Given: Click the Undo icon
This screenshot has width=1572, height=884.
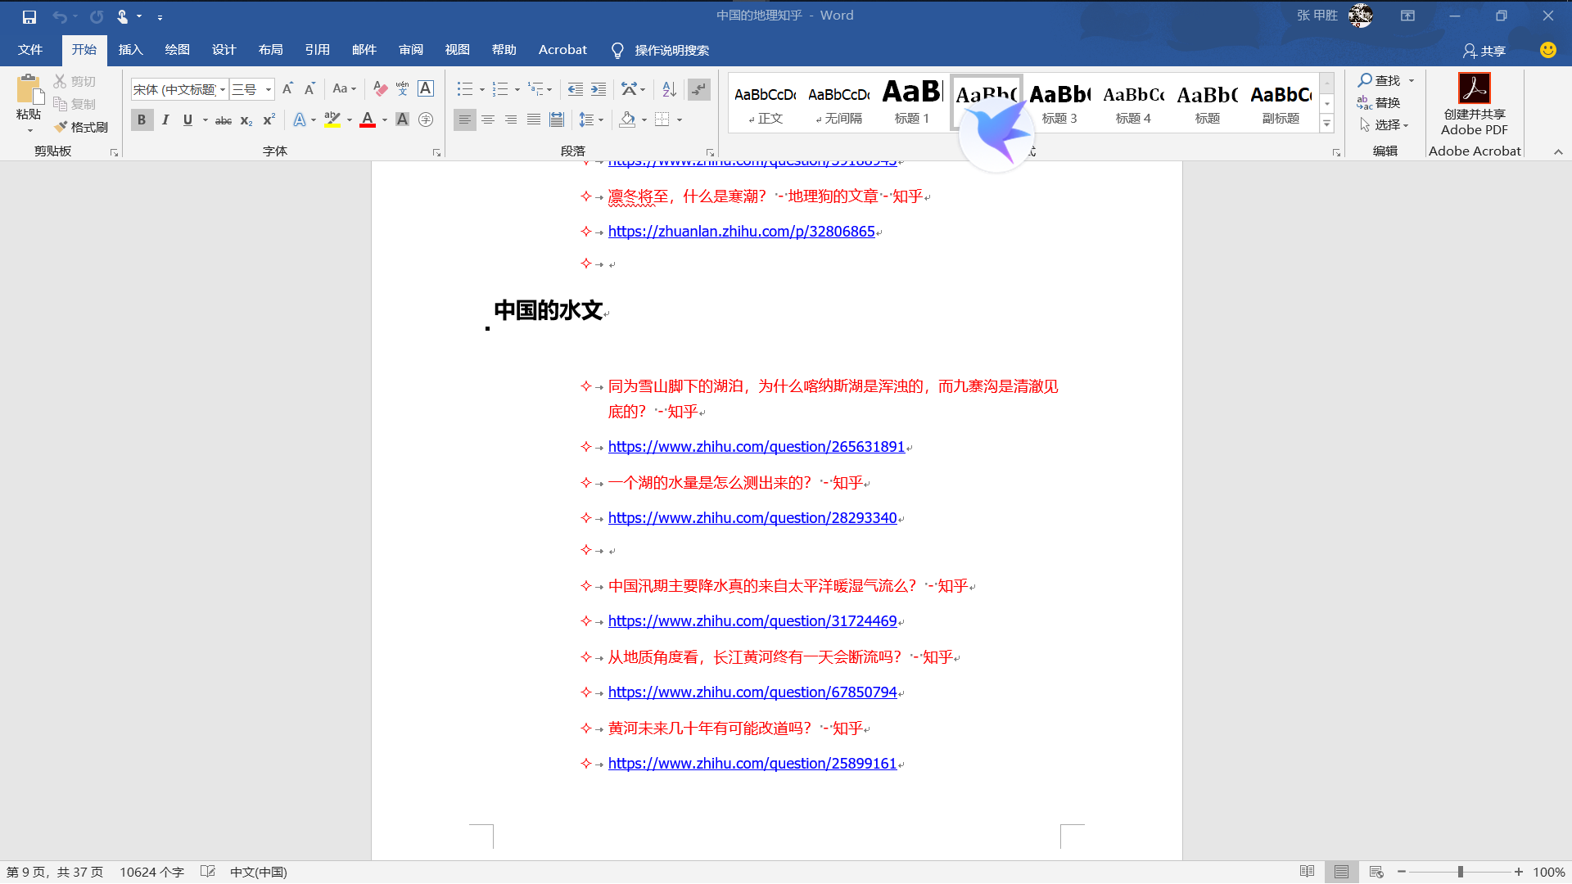Looking at the screenshot, I should 59,16.
